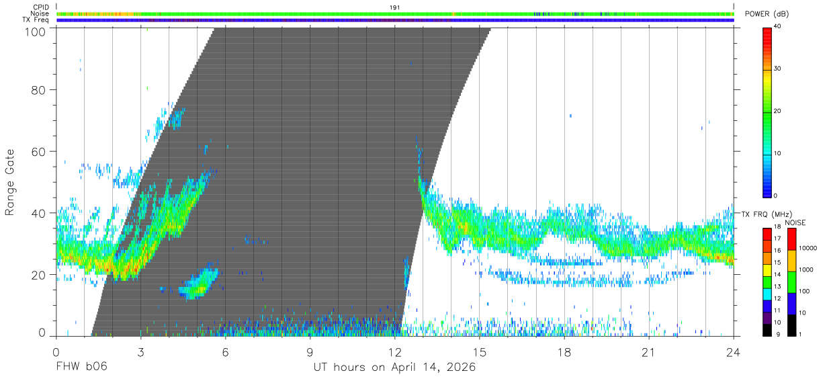The height and width of the screenshot is (381, 825).
Task: Click the 1000 label on NOISE scale
Action: pyautogui.click(x=806, y=269)
